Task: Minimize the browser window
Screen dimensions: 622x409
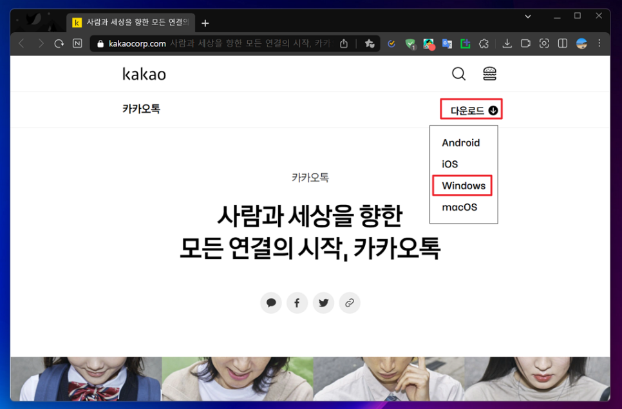Action: pos(558,16)
